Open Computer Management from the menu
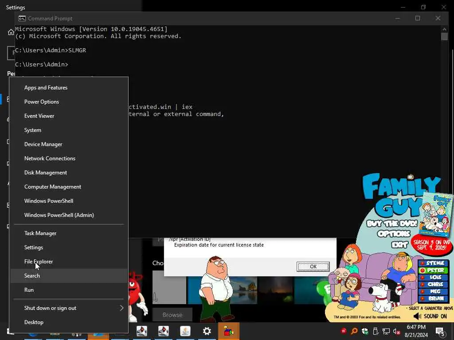 pyautogui.click(x=69, y=187)
